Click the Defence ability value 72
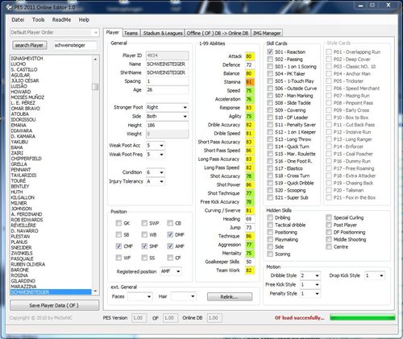Screen dimensions: 403x339 [x=250, y=65]
